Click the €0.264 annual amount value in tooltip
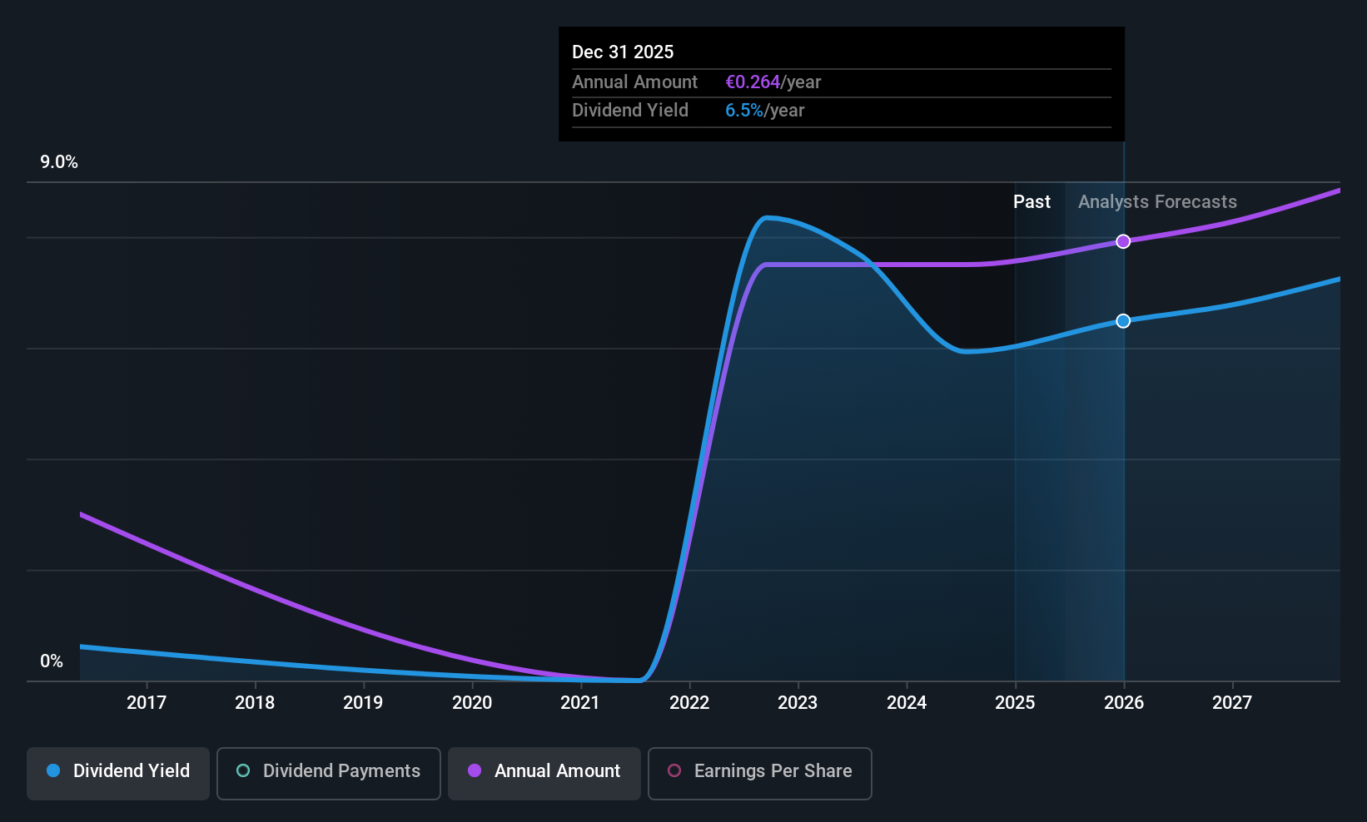The height and width of the screenshot is (822, 1367). click(x=753, y=82)
